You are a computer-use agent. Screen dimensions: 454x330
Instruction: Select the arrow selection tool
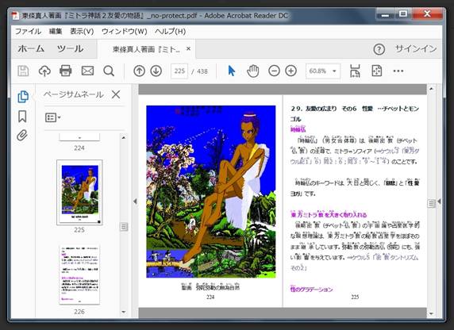231,71
